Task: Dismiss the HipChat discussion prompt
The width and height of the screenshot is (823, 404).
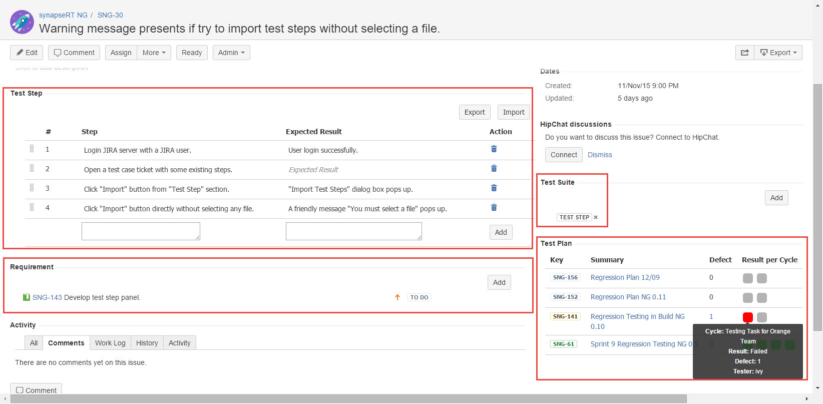Action: (x=600, y=155)
